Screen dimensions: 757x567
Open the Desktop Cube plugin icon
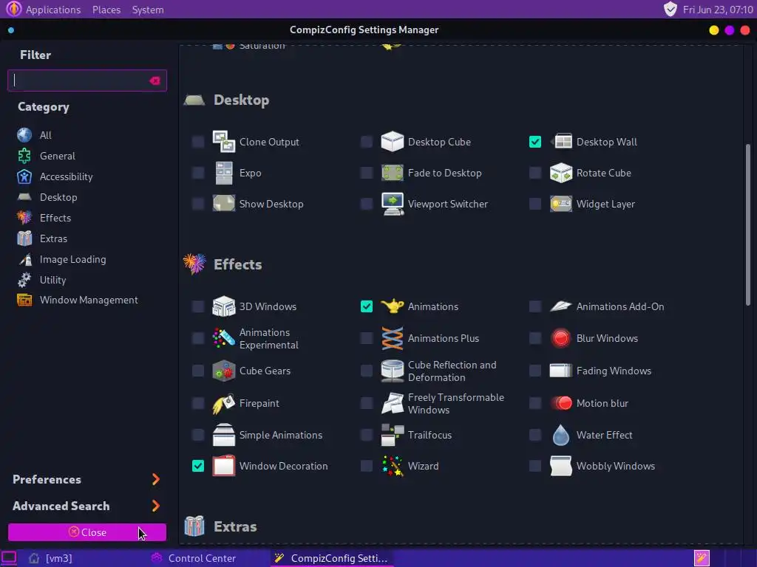coord(392,142)
